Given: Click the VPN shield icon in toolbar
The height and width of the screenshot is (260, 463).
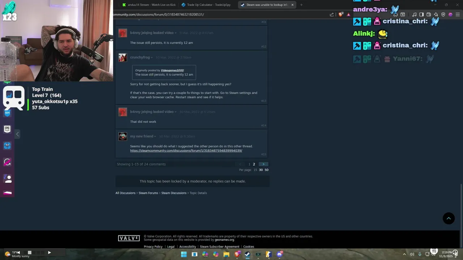Looking at the screenshot, I should click(443, 14).
